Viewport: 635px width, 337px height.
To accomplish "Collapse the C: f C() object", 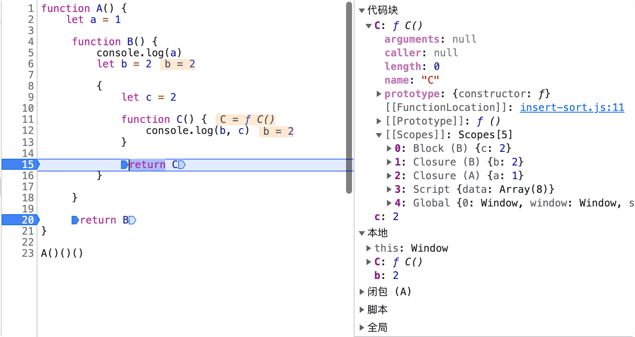I will click(369, 26).
